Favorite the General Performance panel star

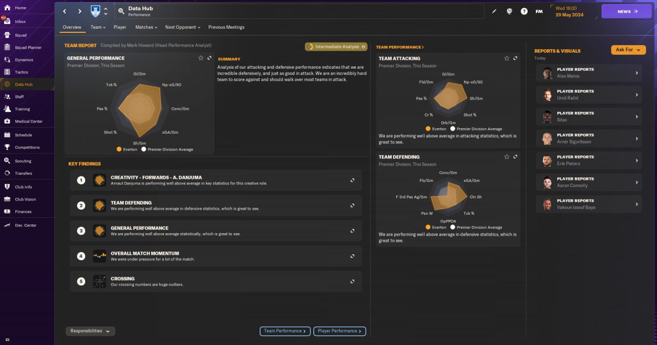[x=201, y=58]
